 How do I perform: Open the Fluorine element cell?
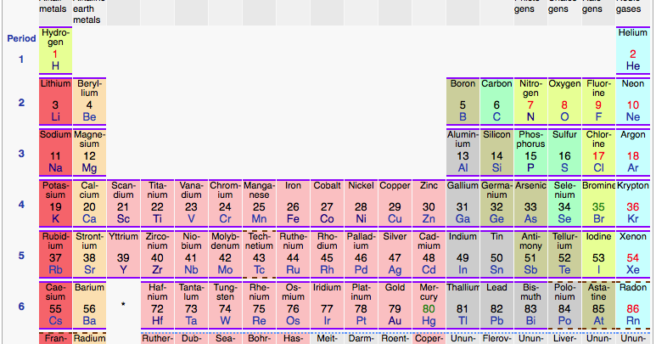[598, 101]
